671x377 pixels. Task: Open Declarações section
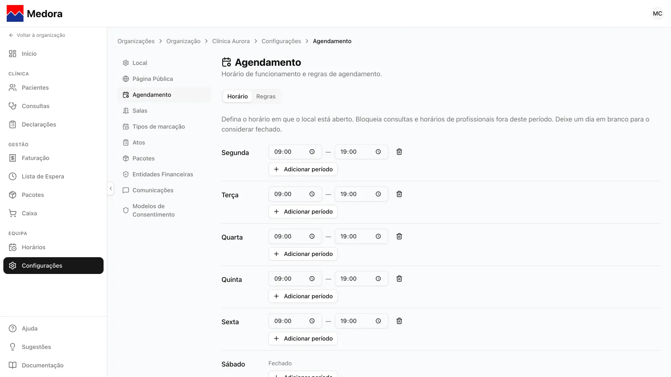[x=53, y=124]
